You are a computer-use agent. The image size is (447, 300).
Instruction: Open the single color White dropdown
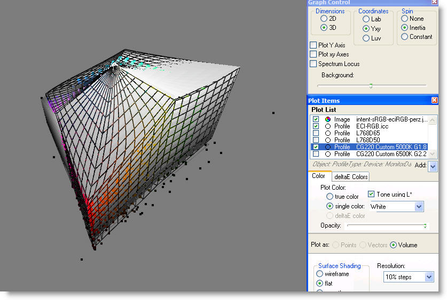click(419, 207)
